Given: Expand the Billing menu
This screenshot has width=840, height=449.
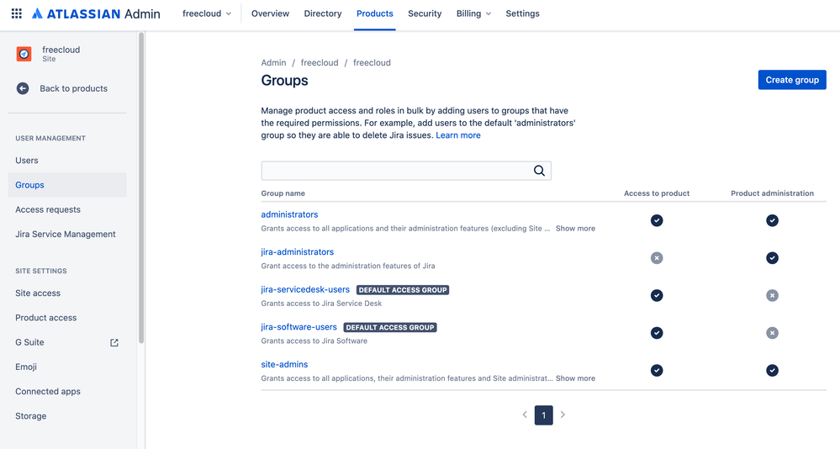Looking at the screenshot, I should [473, 13].
